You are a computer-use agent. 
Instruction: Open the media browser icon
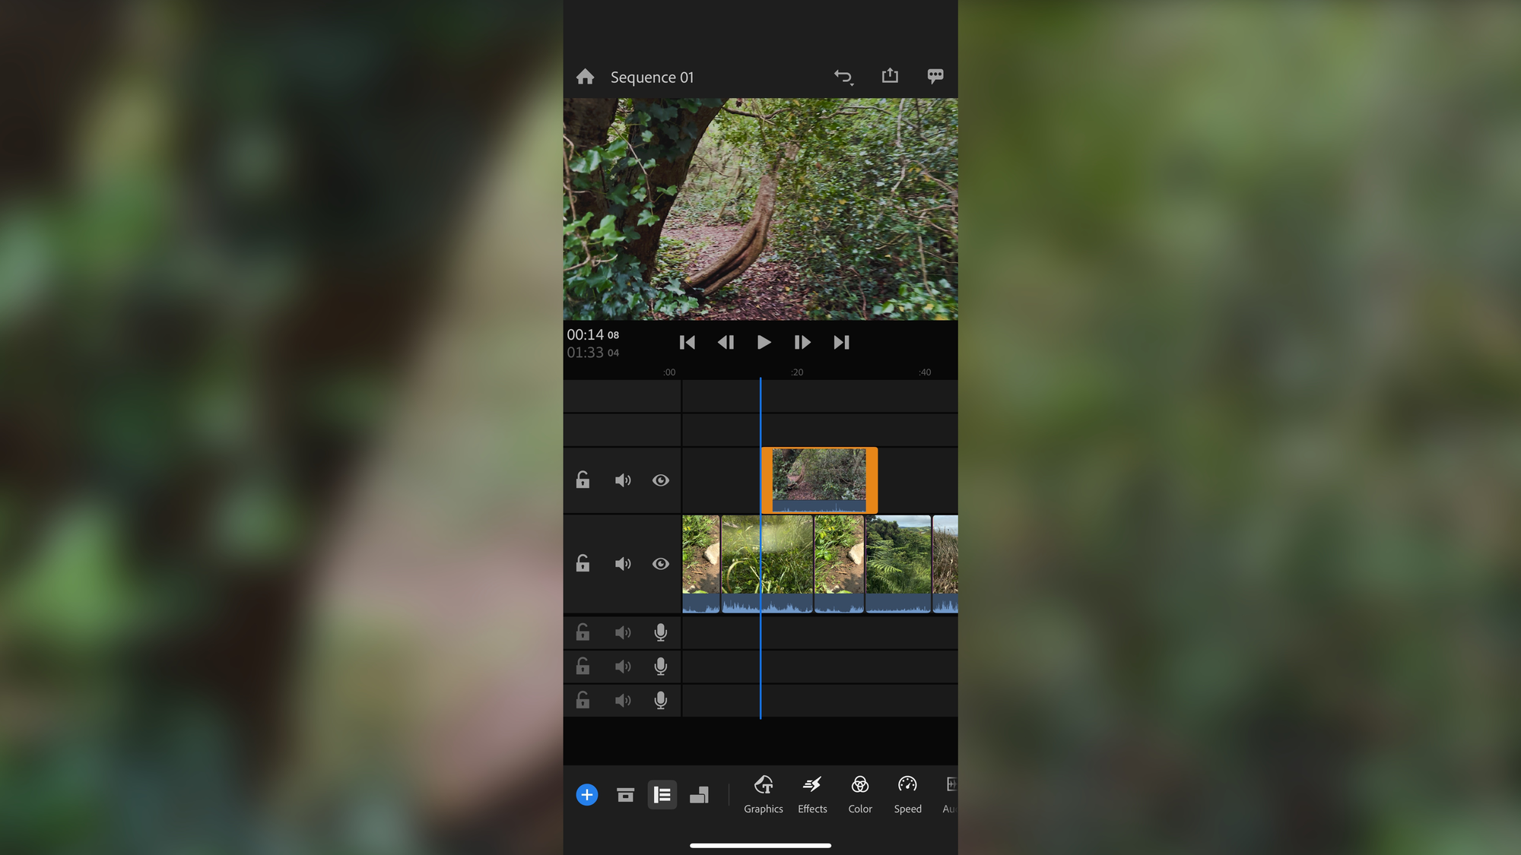[624, 794]
